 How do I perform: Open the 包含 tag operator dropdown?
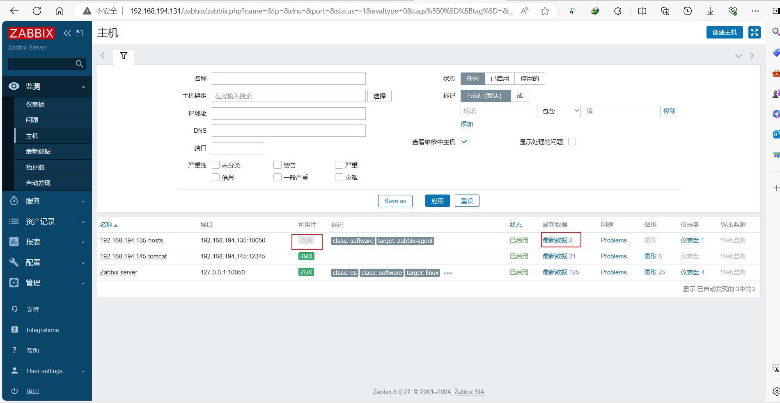click(560, 111)
